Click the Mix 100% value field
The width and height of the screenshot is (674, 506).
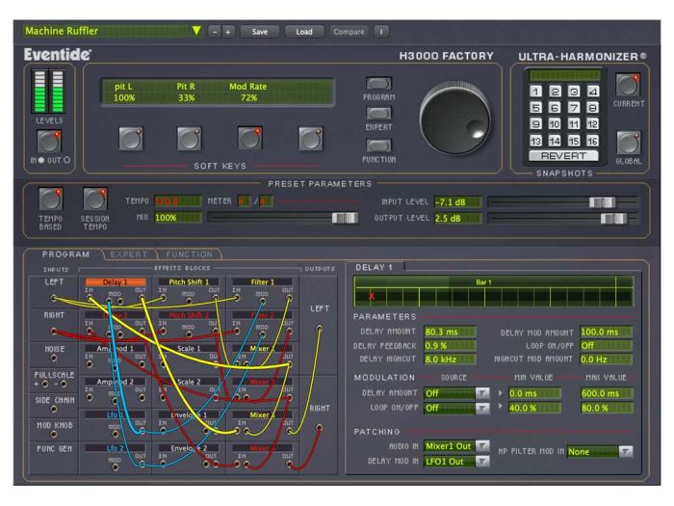click(x=177, y=218)
